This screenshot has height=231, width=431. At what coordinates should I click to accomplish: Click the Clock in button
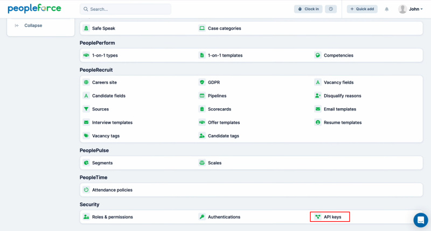[x=308, y=9]
